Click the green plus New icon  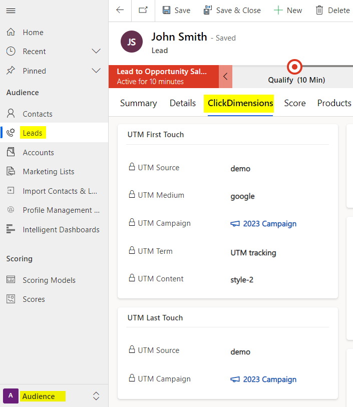click(x=278, y=11)
